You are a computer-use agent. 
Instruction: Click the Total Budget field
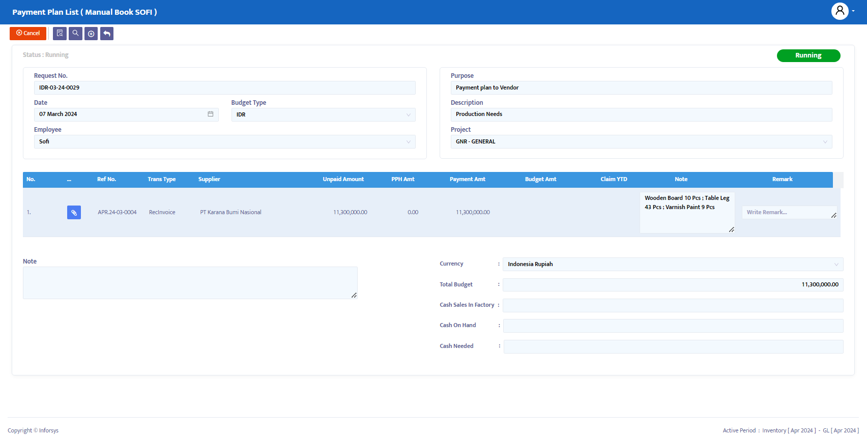pos(673,285)
